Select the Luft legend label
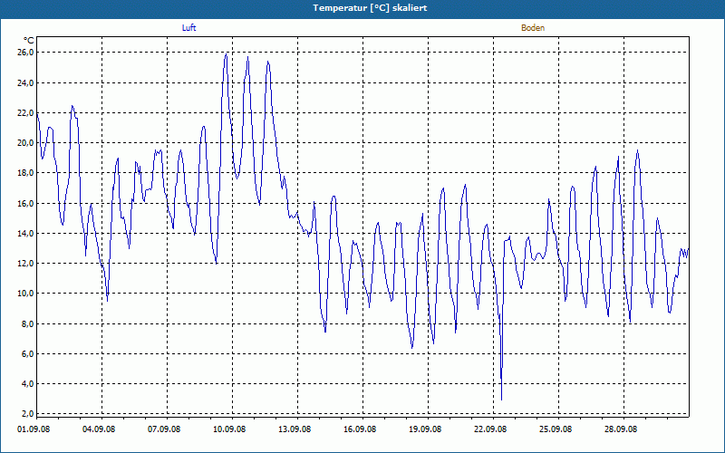 coord(188,28)
